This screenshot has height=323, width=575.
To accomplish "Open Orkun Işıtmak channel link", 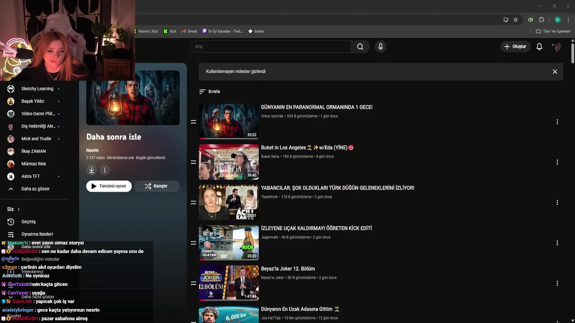I will (x=272, y=116).
